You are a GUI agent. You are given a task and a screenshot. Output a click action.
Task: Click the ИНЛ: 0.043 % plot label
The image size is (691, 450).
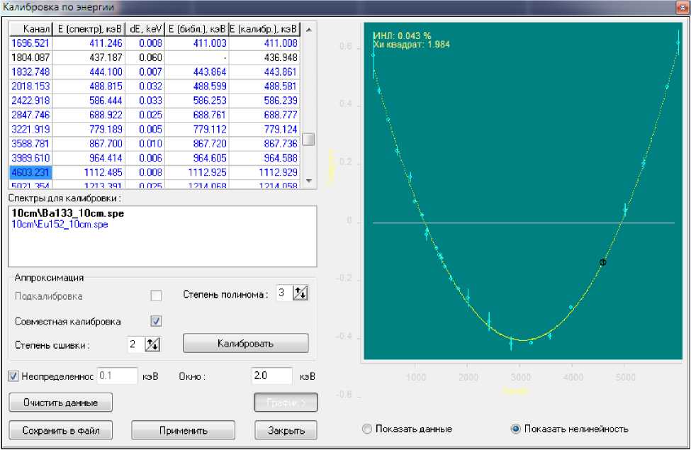coord(402,35)
